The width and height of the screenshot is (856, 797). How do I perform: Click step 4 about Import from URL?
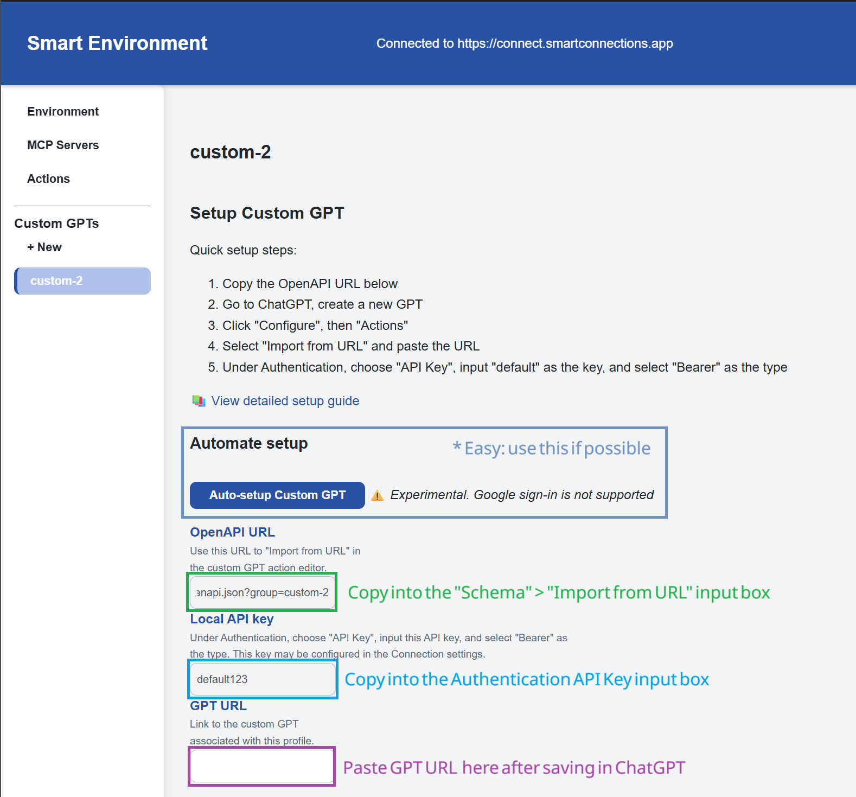tap(351, 346)
